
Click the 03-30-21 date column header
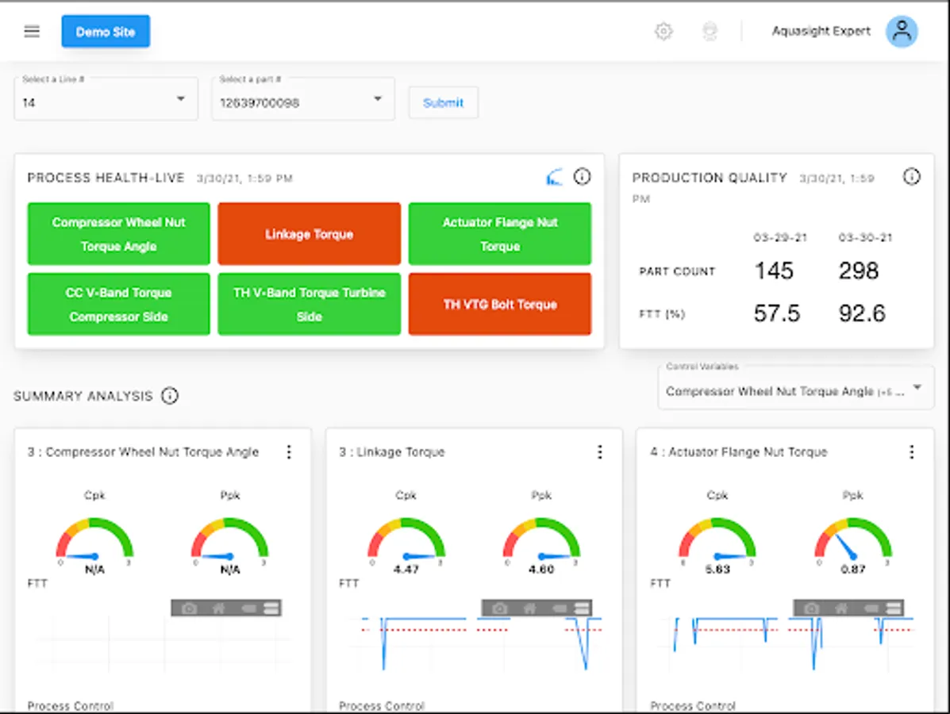(x=865, y=237)
